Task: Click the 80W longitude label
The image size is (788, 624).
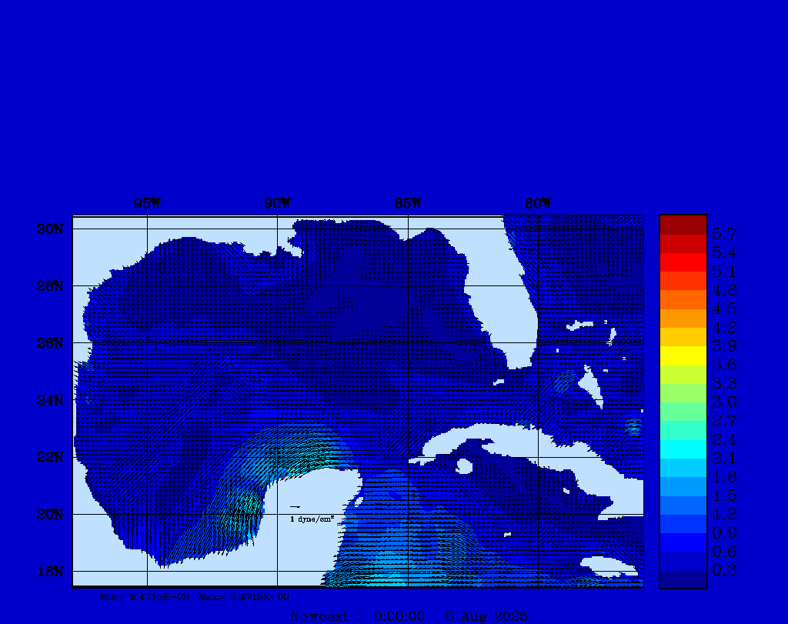Action: click(x=538, y=204)
